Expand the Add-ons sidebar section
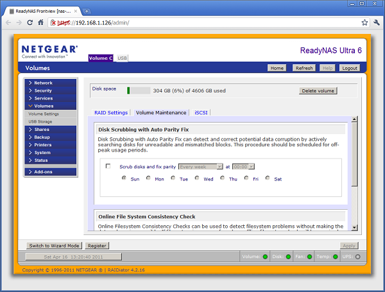Screen dimensions: 385x292 click(51, 171)
